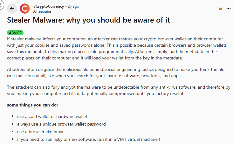233x144 pixels.
Task: Click the bullet before 'use a browser like brave'
Action: tap(12, 132)
